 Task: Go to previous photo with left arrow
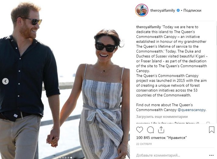point(5,81)
